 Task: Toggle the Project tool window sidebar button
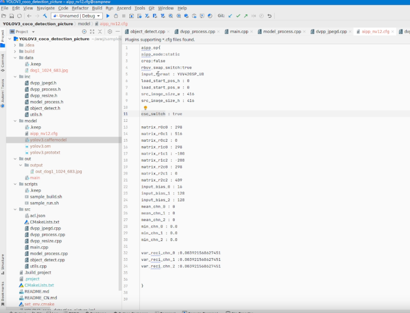click(x=3, y=38)
